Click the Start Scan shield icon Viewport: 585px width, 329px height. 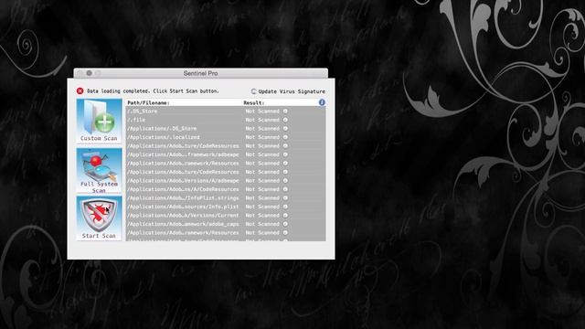[99, 218]
